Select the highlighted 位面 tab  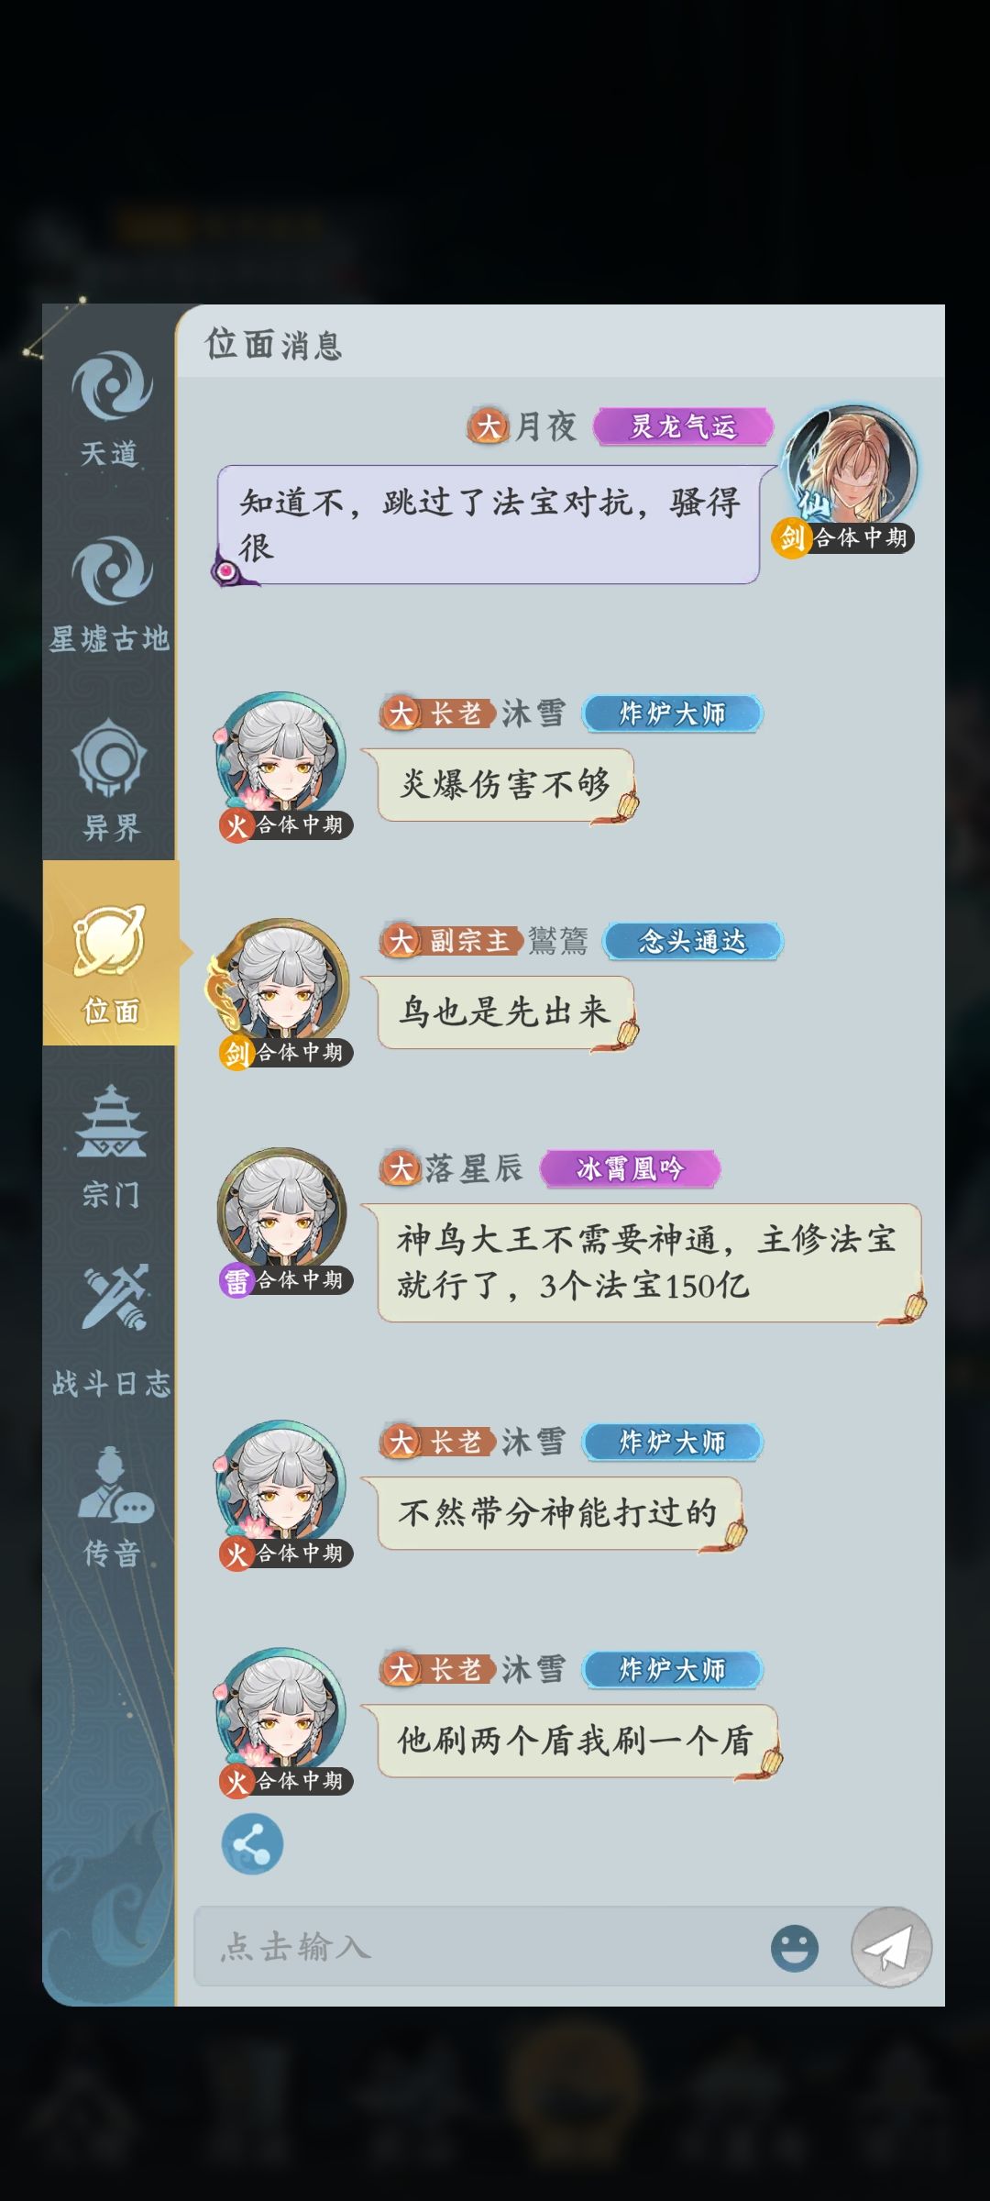(110, 954)
